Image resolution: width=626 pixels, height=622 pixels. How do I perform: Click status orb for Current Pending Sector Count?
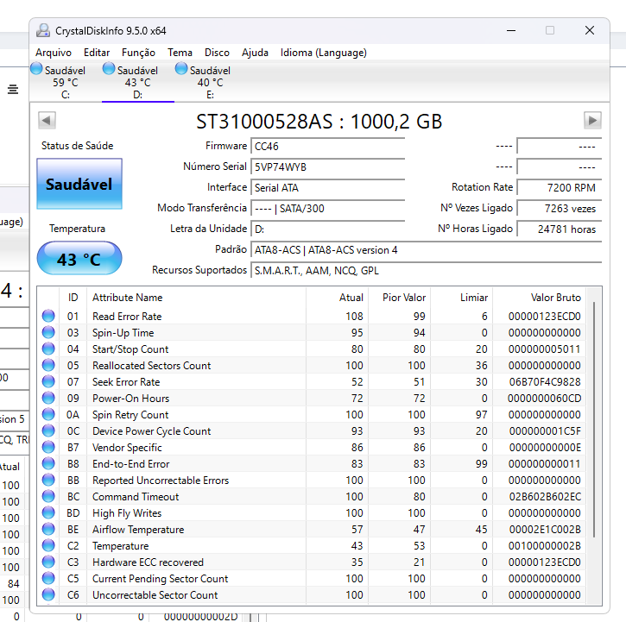[x=48, y=578]
